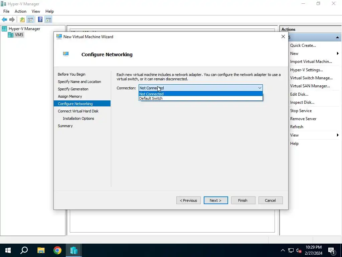The height and width of the screenshot is (257, 342).
Task: Click the Previous button
Action: [188, 200]
